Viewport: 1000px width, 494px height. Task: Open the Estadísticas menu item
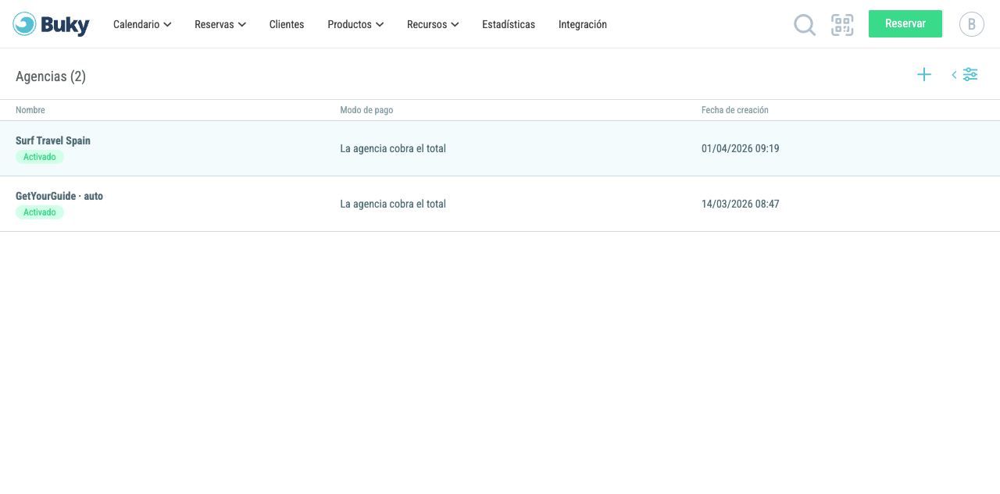pos(509,24)
